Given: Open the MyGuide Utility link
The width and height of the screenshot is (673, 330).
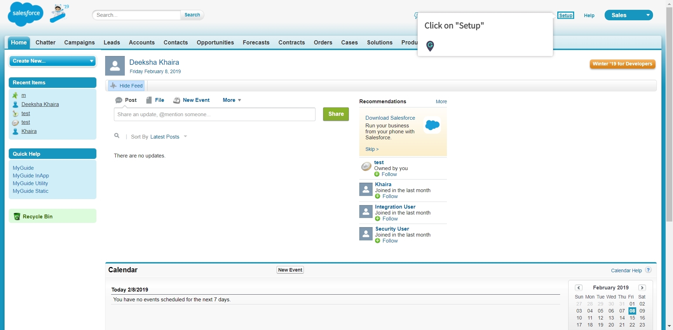Looking at the screenshot, I should click(30, 183).
